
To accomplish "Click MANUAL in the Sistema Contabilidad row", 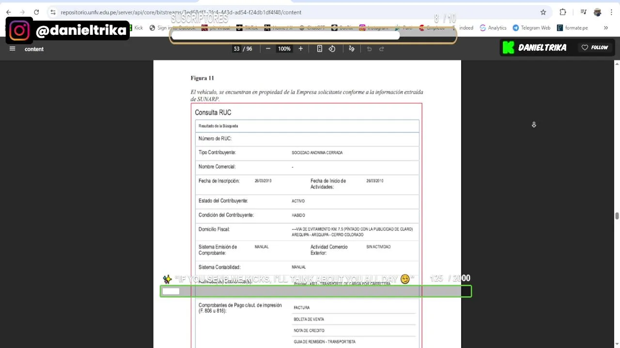I will 299,267.
